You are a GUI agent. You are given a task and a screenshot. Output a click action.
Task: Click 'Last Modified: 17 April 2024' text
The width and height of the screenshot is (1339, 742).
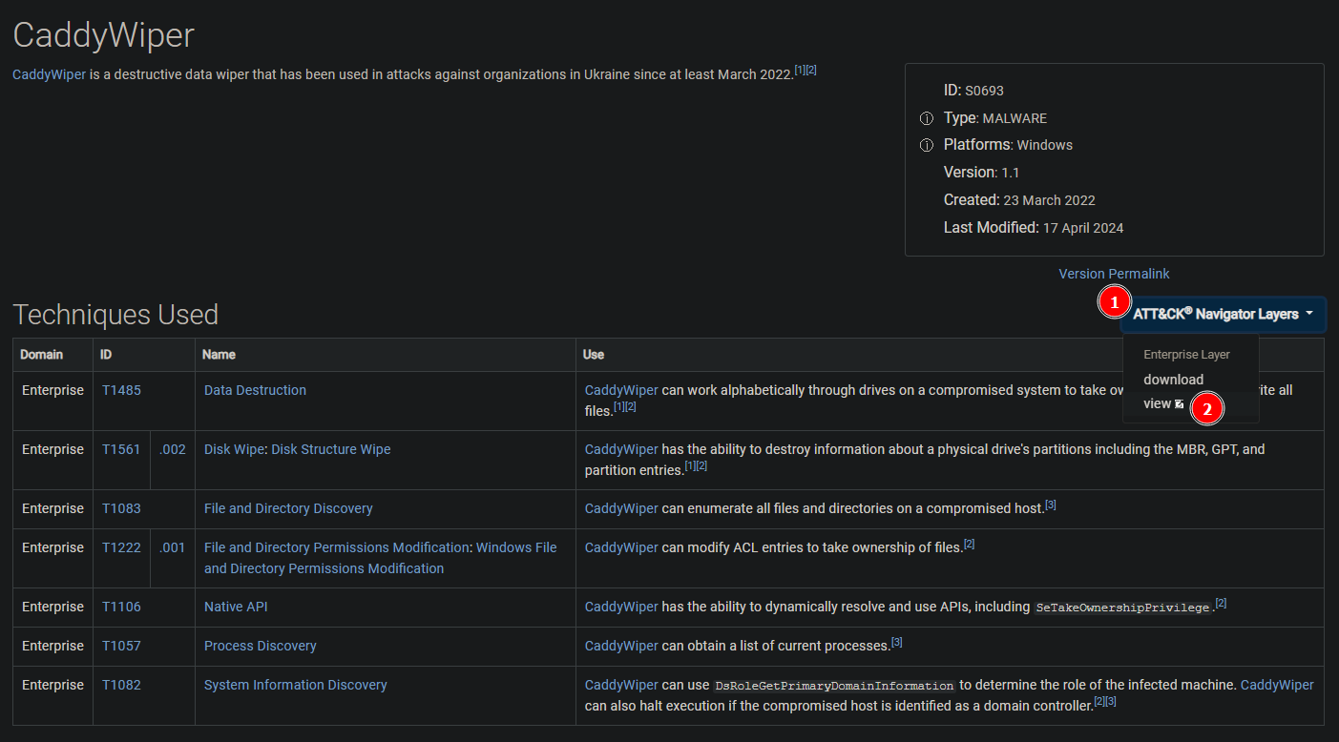(x=1034, y=228)
